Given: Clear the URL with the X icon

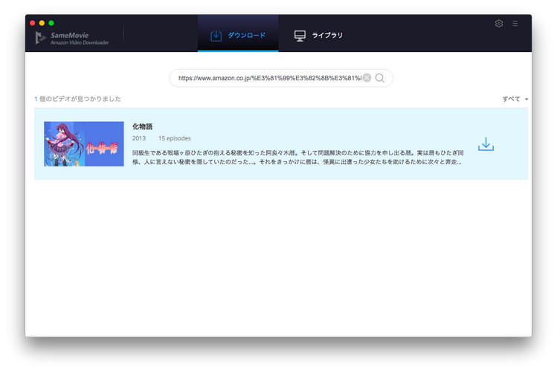Looking at the screenshot, I should [367, 78].
